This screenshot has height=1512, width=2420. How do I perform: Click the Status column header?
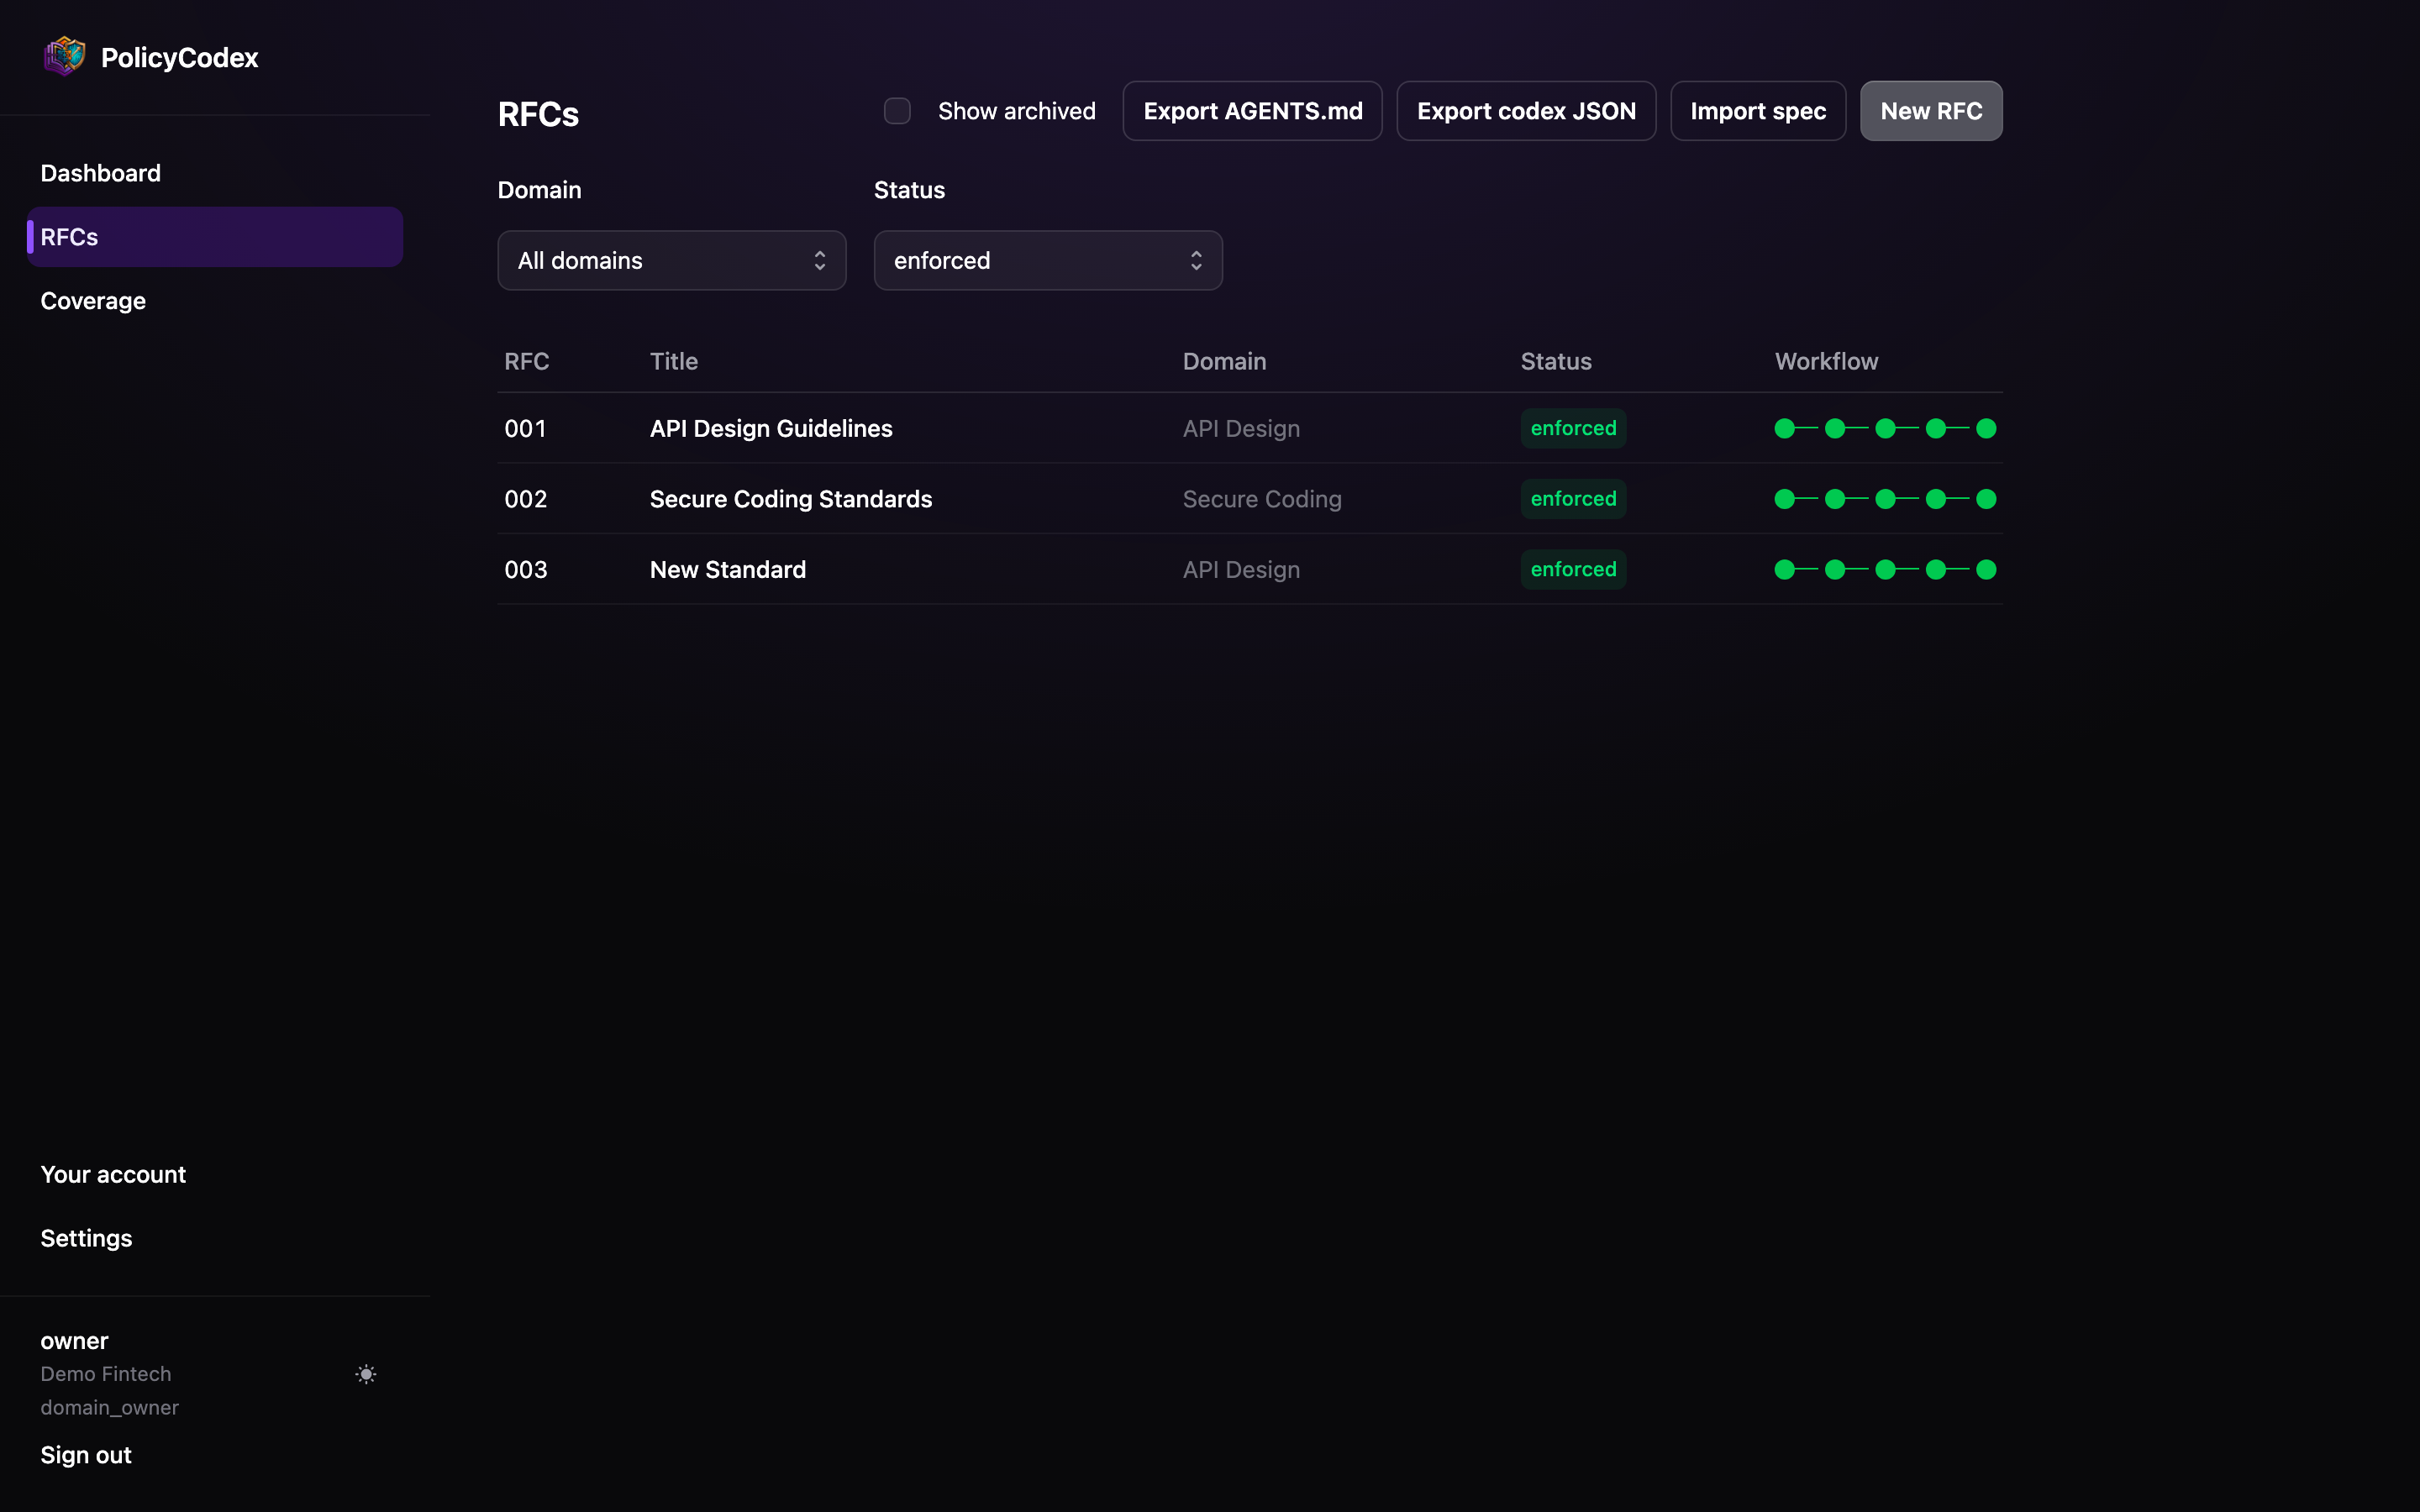pos(1556,361)
